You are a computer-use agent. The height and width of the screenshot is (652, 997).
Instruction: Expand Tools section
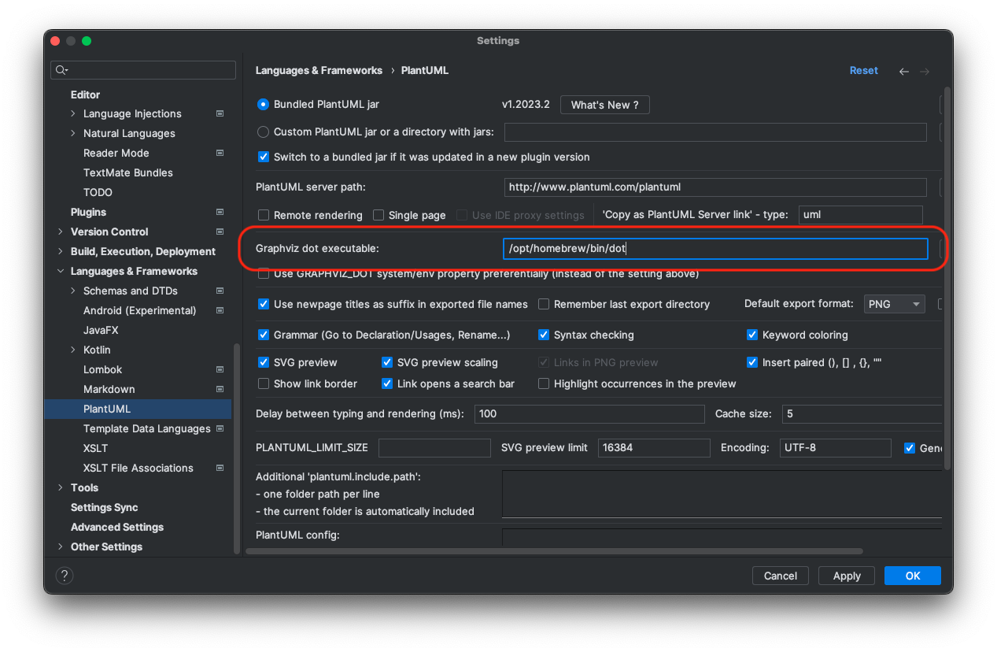tap(61, 487)
